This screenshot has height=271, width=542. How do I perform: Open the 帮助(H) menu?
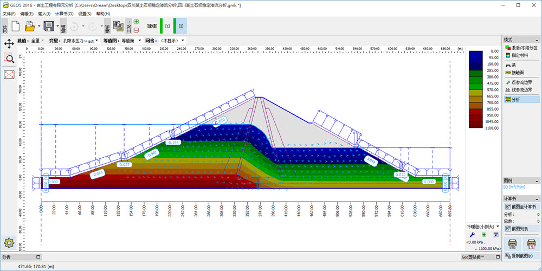(x=103, y=14)
